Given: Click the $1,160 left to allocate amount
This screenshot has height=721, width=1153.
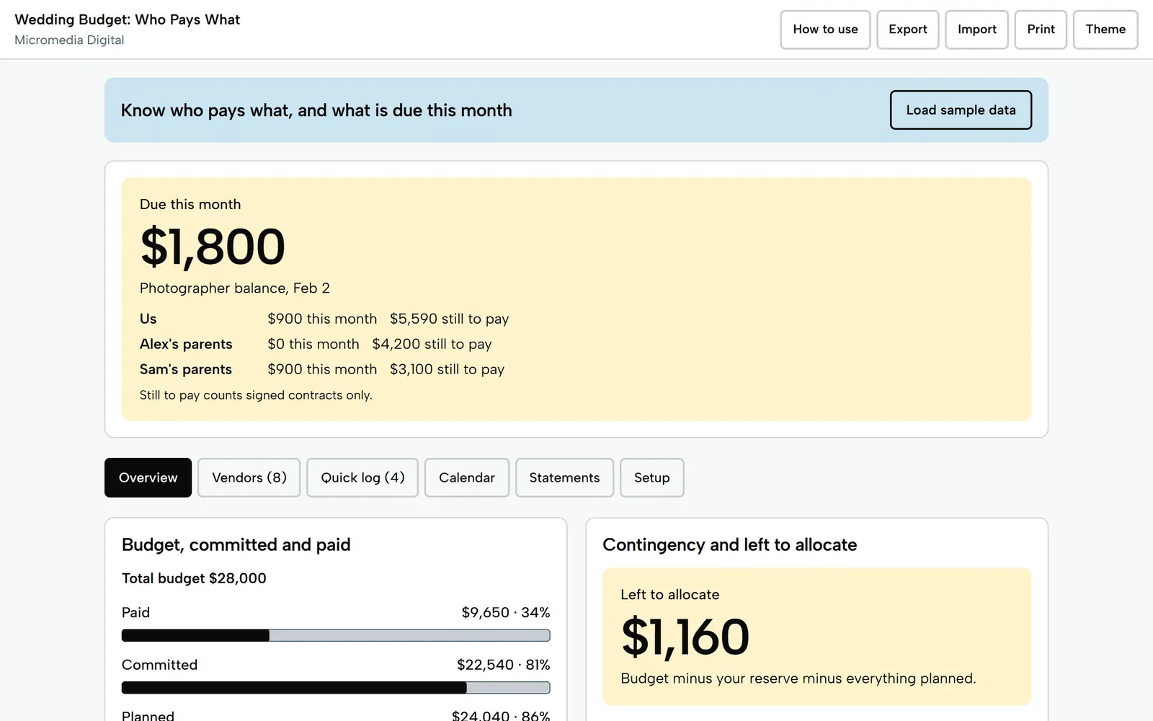Looking at the screenshot, I should pos(685,637).
